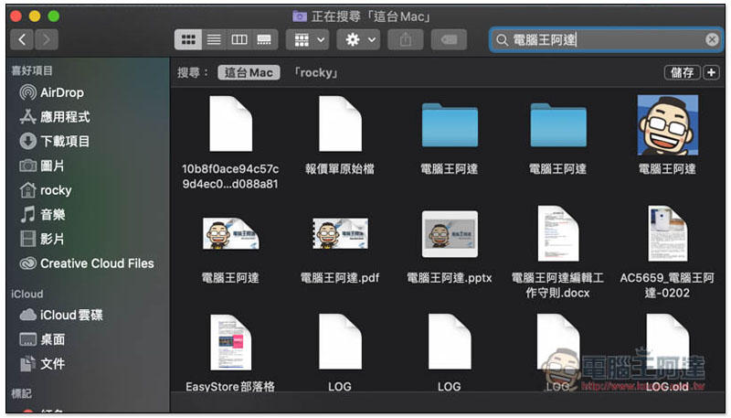731x418 pixels.
Task: Switch to icon view
Action: click(x=188, y=39)
